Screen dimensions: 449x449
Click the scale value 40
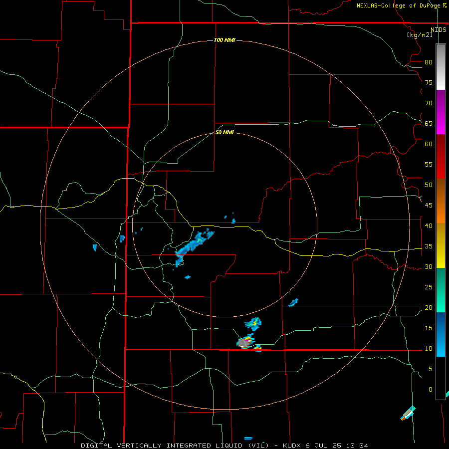coord(429,225)
